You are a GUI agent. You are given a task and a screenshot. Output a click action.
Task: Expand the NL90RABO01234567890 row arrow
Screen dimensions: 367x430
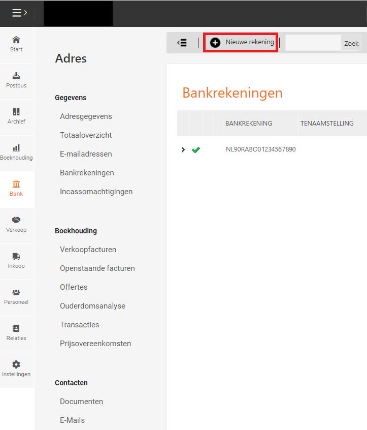[x=183, y=149]
